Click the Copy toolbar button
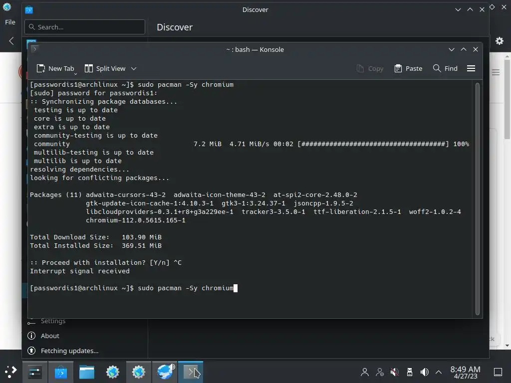Viewport: 511px width, 383px height. pos(370,68)
